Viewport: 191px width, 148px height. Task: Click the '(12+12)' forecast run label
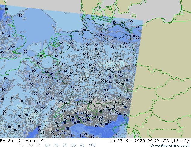(180, 141)
